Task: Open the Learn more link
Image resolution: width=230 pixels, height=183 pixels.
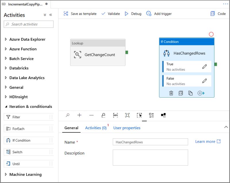Action: click(205, 142)
